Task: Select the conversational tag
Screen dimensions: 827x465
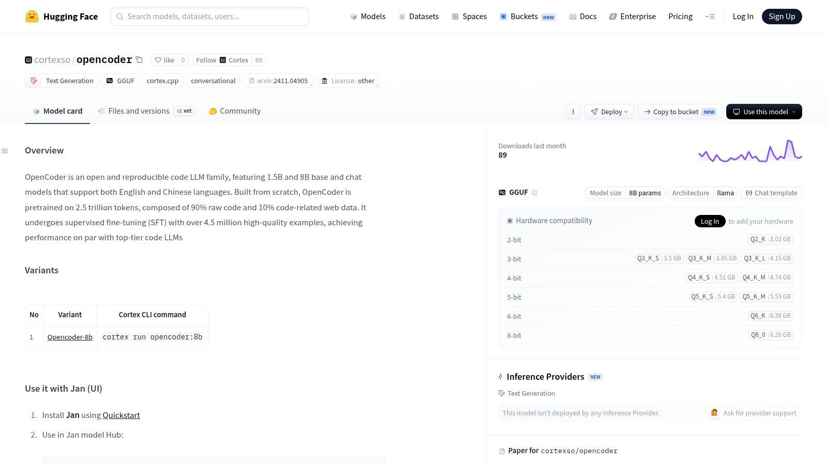Action: point(213,81)
